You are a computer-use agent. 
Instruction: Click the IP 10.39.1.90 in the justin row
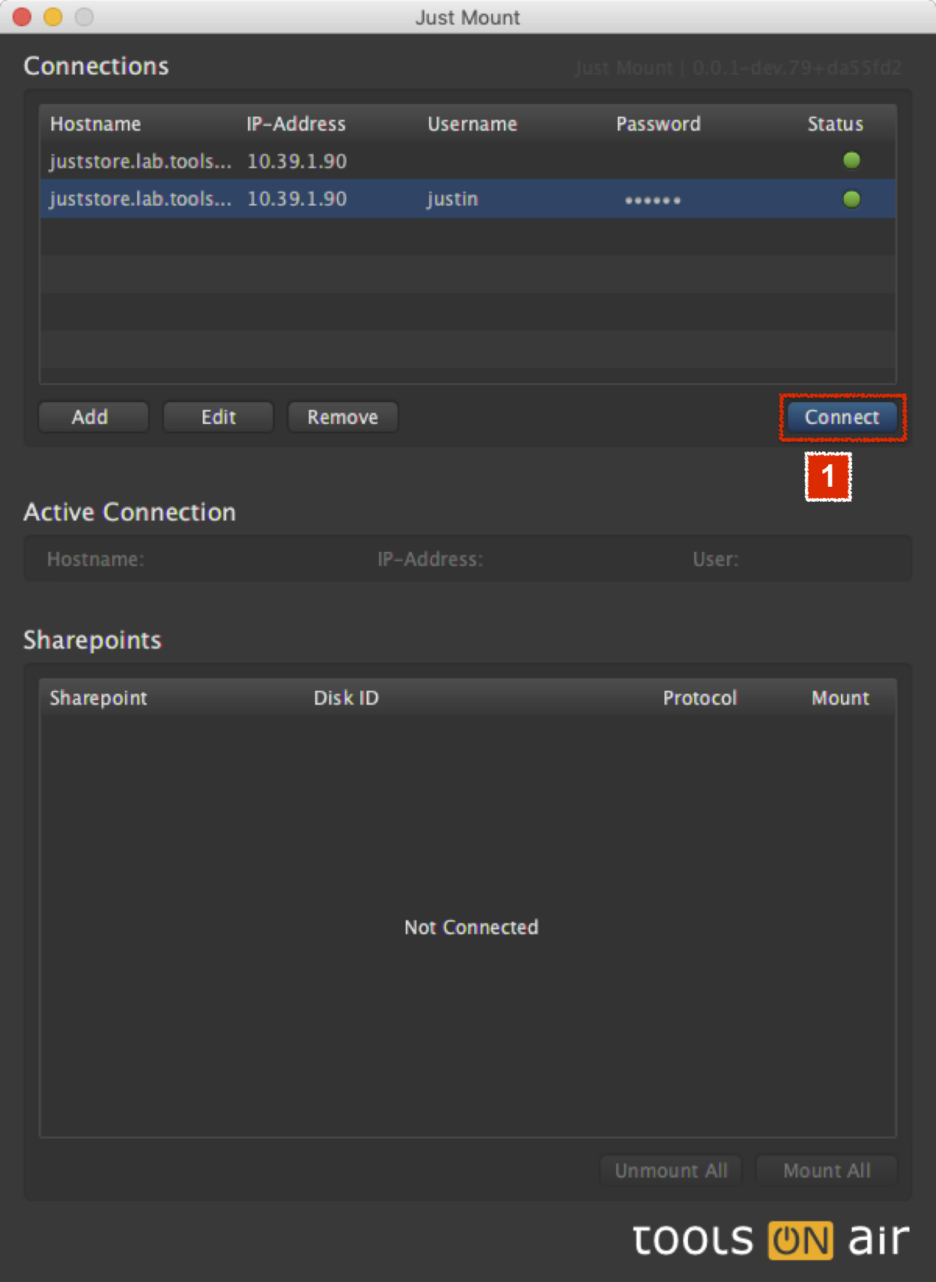coord(297,199)
